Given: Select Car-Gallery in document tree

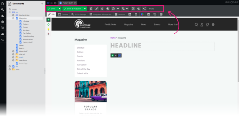Looking at the screenshot, I should [x=27, y=33].
